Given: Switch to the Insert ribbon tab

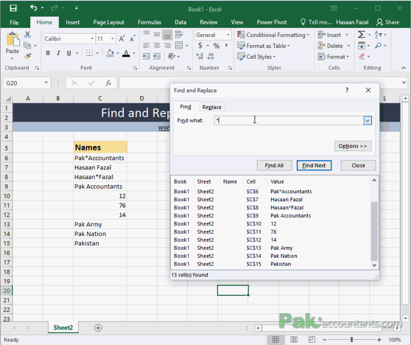Looking at the screenshot, I should point(72,22).
